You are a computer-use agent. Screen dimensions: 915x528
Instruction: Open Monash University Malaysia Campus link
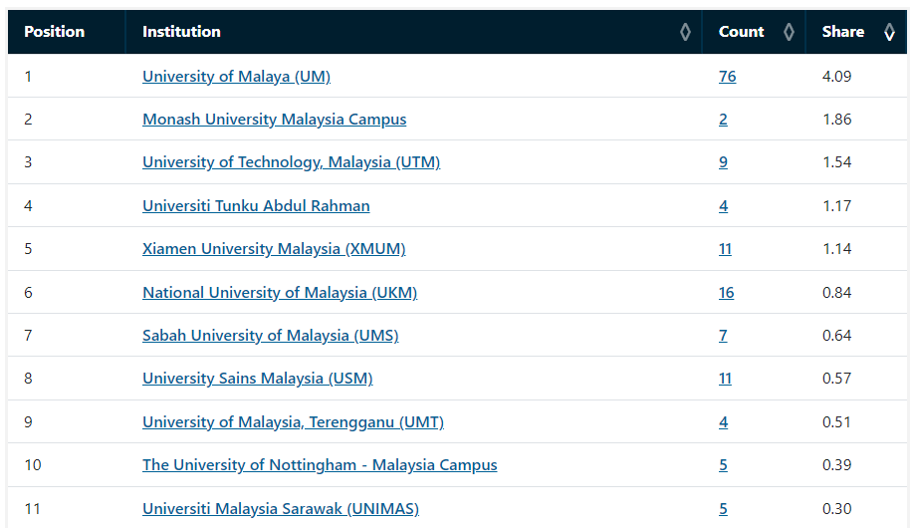(x=274, y=120)
